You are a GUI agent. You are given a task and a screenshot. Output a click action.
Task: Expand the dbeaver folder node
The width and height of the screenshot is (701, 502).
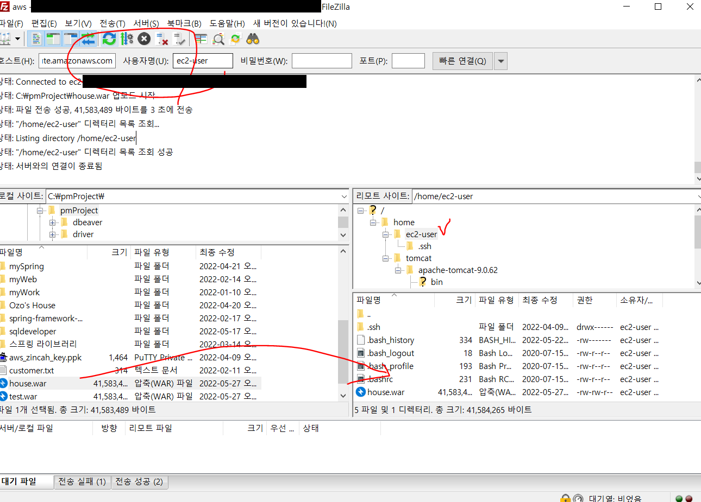coord(52,223)
